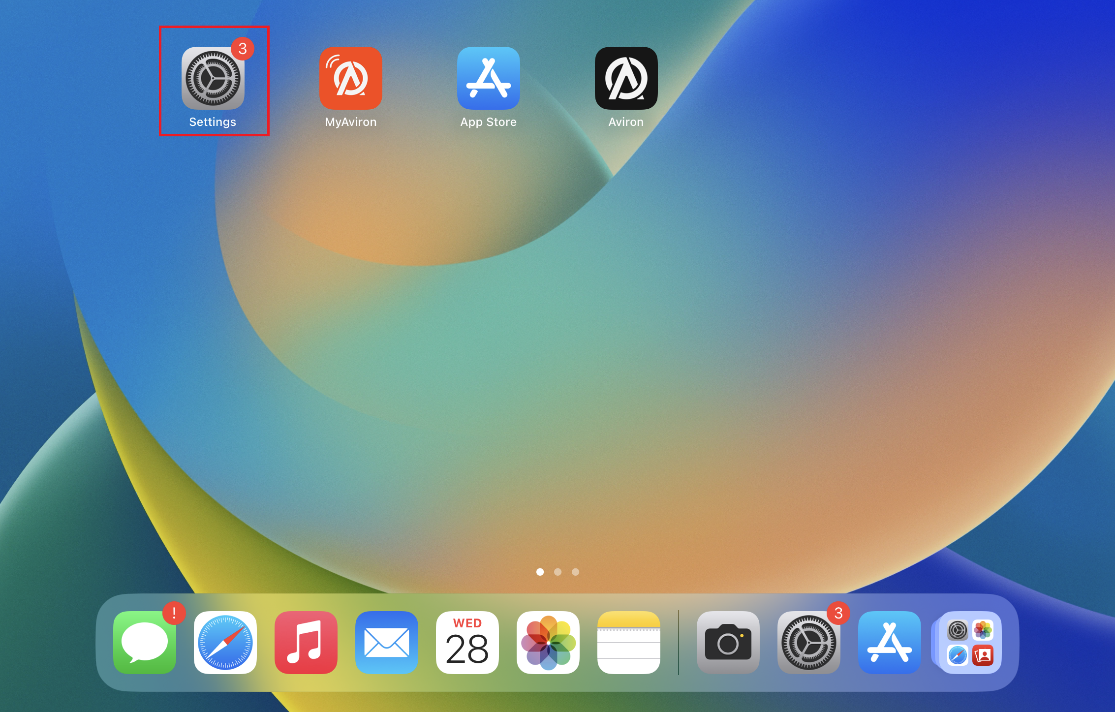The height and width of the screenshot is (712, 1115).
Task: Tap the MyAviron app label
Action: coord(351,122)
